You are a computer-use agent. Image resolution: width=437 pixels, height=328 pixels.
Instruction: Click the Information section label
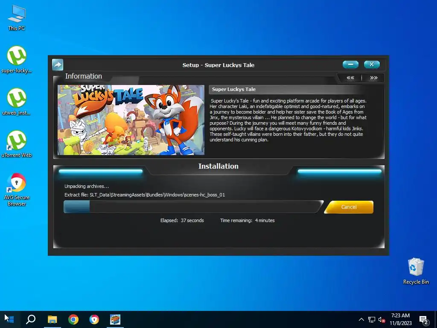84,76
